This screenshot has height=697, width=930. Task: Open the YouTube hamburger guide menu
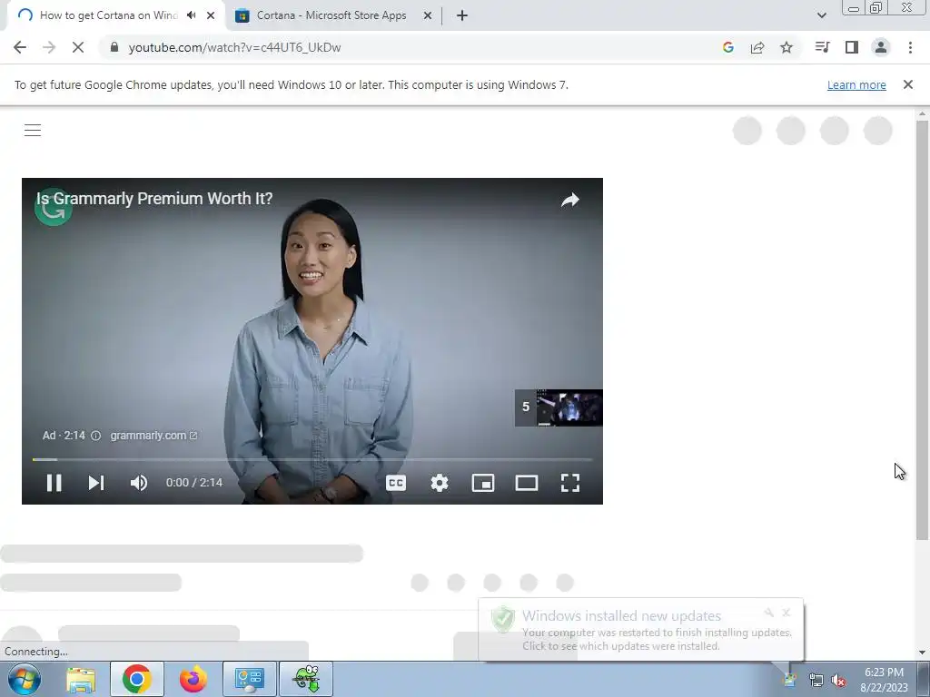[x=33, y=130]
